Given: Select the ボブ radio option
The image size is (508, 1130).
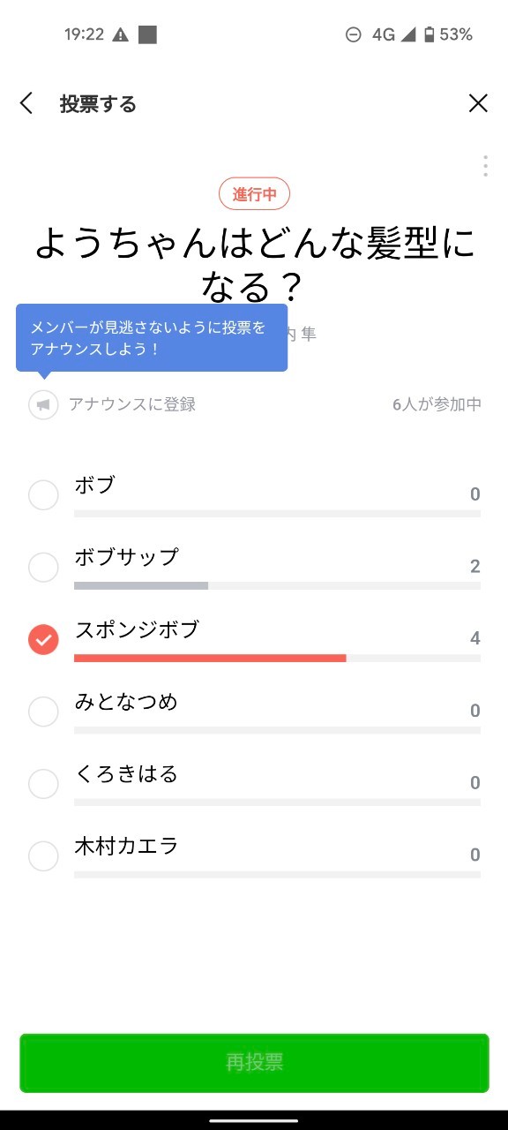Looking at the screenshot, I should tap(43, 494).
